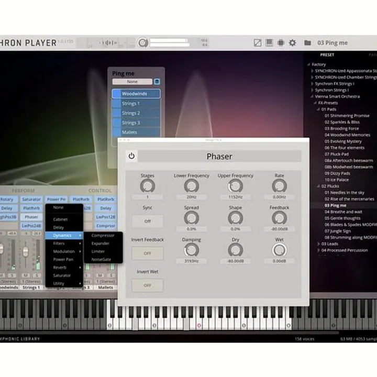Toggle the Sync Off switch
Screen dimensions: 377x377
[x=147, y=221]
